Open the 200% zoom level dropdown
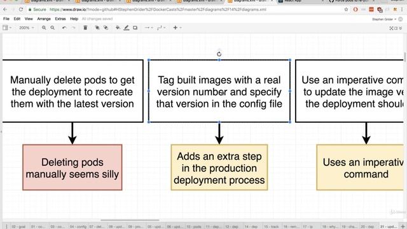Screen dimensions: 407x229 (x=26, y=27)
